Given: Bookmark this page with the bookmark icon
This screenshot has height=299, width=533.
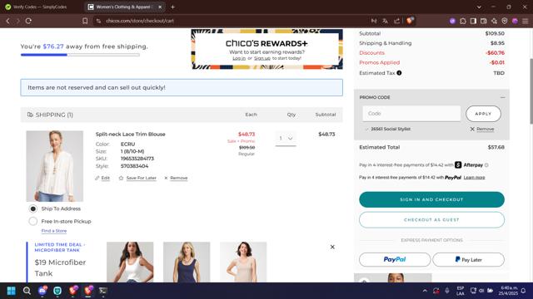Looking at the screenshot, I should (85, 21).
